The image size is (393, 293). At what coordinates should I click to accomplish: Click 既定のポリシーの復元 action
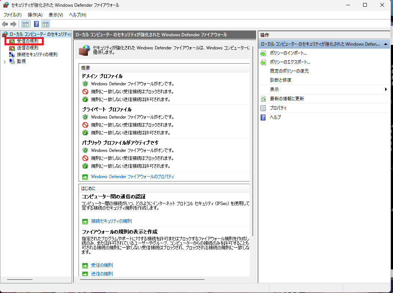tap(289, 71)
